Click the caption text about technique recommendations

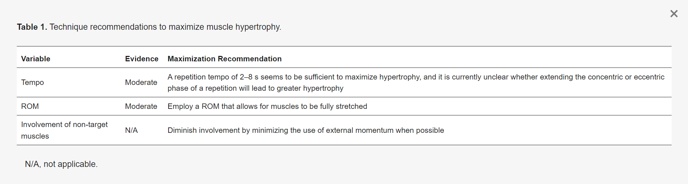(165, 27)
